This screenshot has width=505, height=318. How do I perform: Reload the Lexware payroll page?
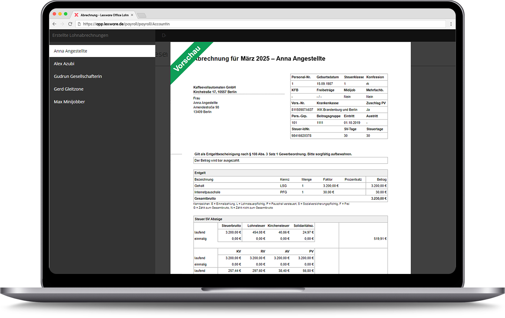coord(70,24)
